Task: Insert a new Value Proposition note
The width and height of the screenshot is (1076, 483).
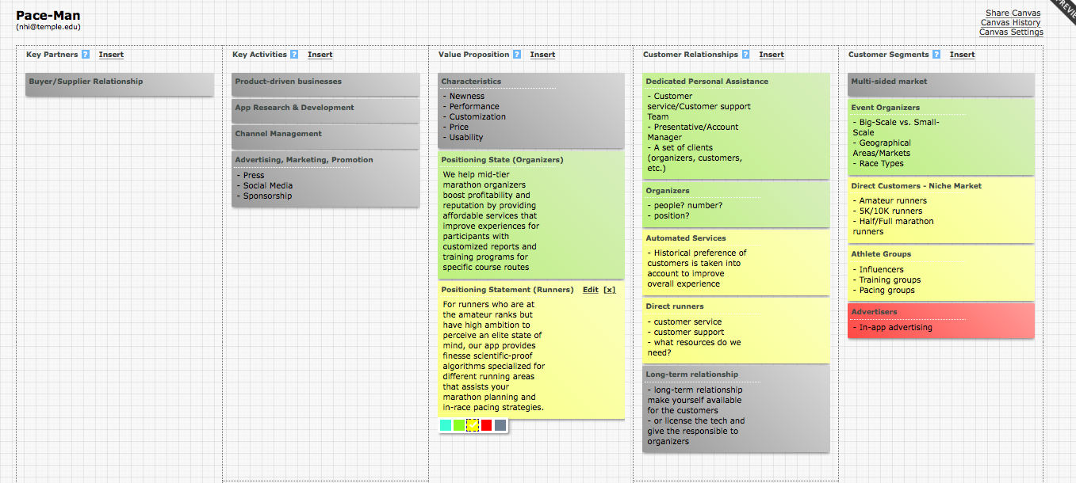Action: (542, 55)
